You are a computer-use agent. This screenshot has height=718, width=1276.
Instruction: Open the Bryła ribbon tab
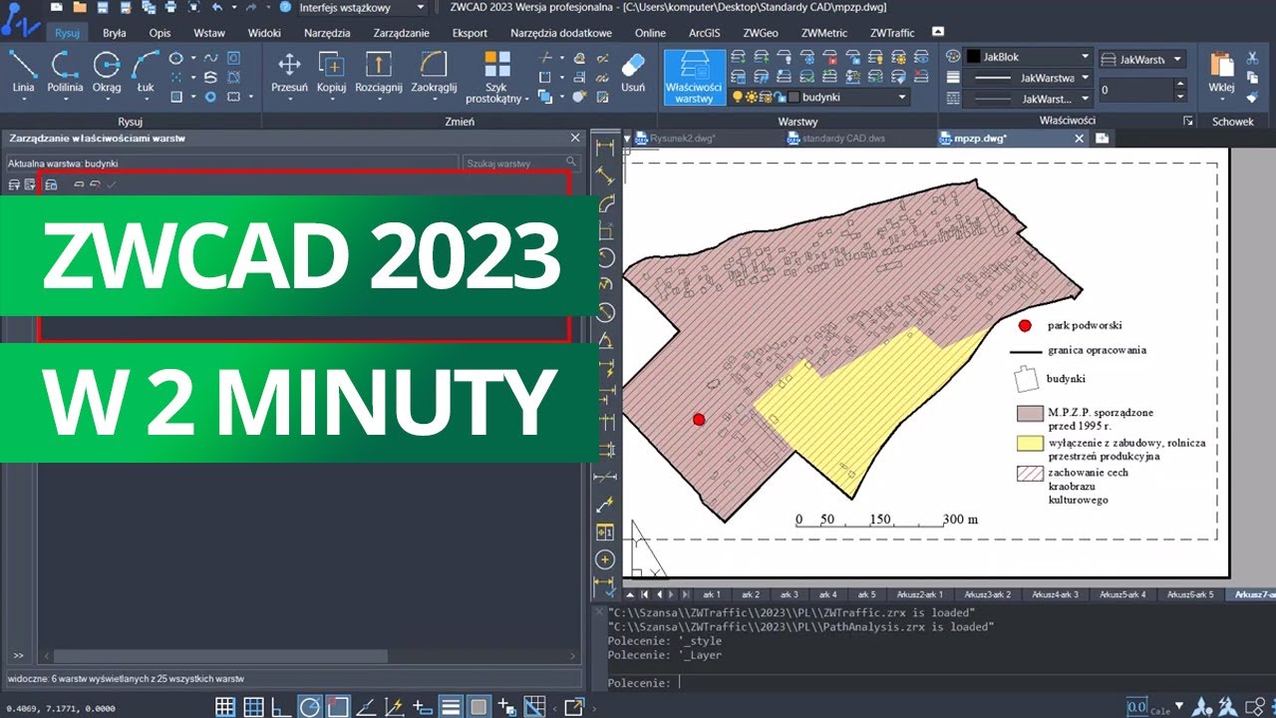pyautogui.click(x=114, y=33)
